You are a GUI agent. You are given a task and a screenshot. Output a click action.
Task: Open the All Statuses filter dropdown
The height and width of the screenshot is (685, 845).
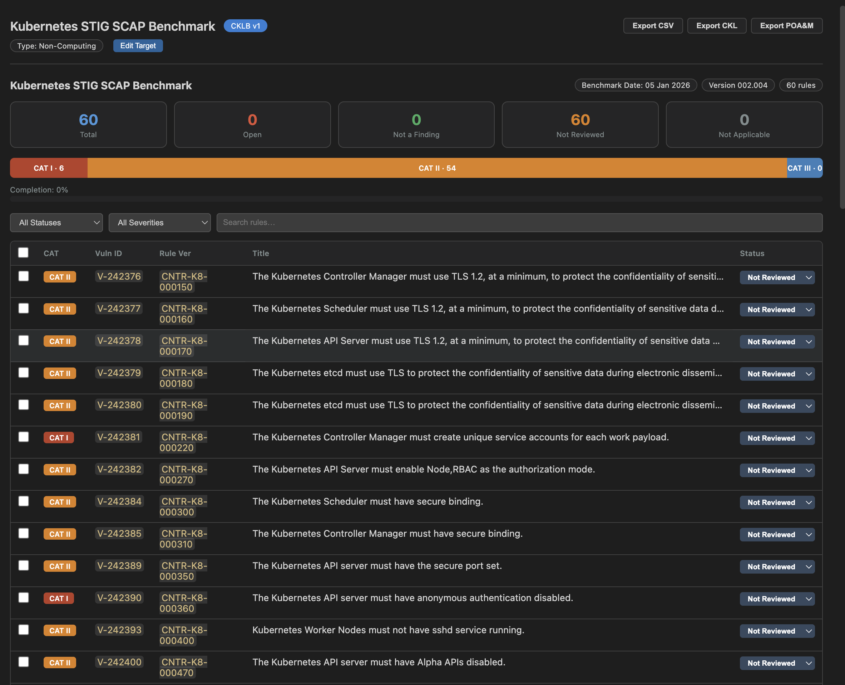(56, 222)
